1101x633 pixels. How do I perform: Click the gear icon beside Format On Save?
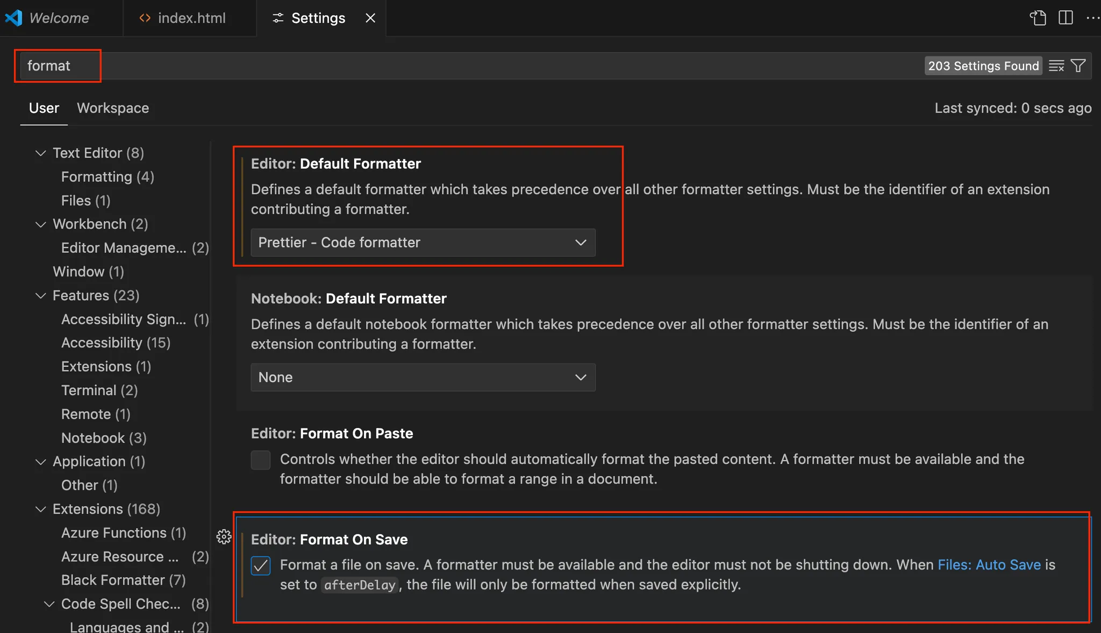pyautogui.click(x=224, y=537)
